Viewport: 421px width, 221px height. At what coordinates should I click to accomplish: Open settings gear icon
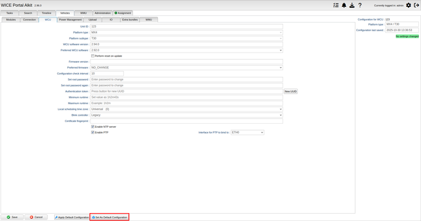(408, 5)
